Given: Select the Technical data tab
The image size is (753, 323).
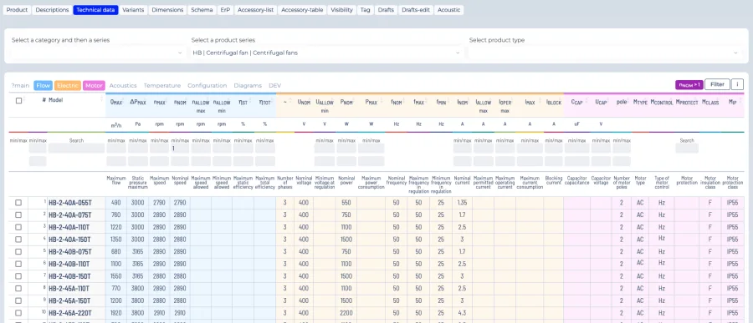Looking at the screenshot, I should pyautogui.click(x=95, y=9).
